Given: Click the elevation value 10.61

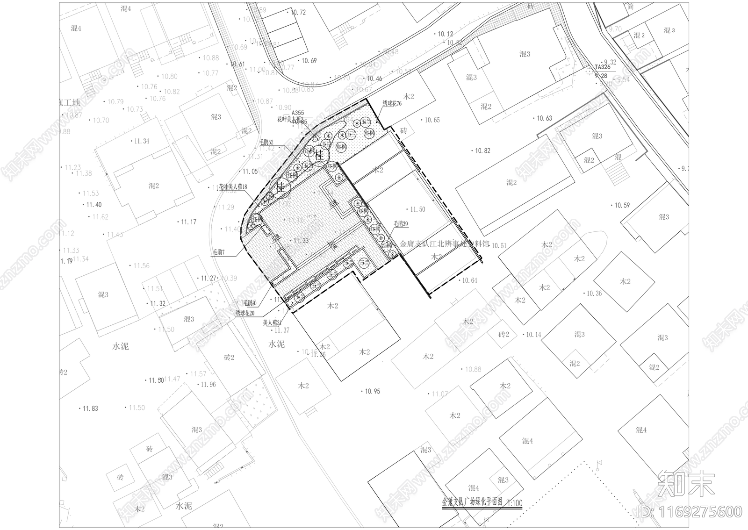Looking at the screenshot, I should tap(237, 64).
